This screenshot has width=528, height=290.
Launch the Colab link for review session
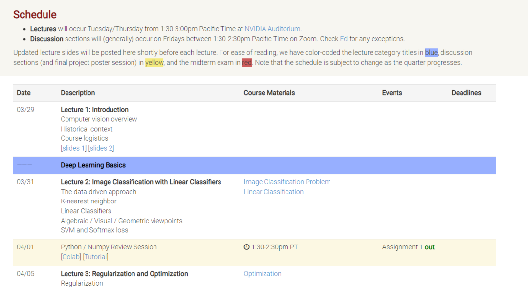click(x=71, y=257)
